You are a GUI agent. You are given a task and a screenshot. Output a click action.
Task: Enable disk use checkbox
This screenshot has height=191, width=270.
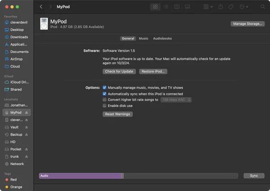coord(104,106)
